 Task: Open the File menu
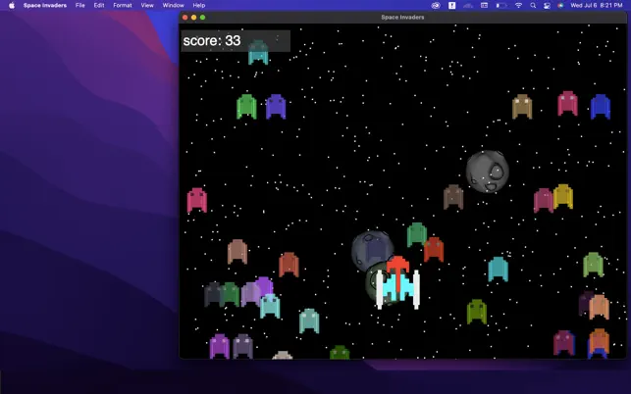[x=80, y=5]
